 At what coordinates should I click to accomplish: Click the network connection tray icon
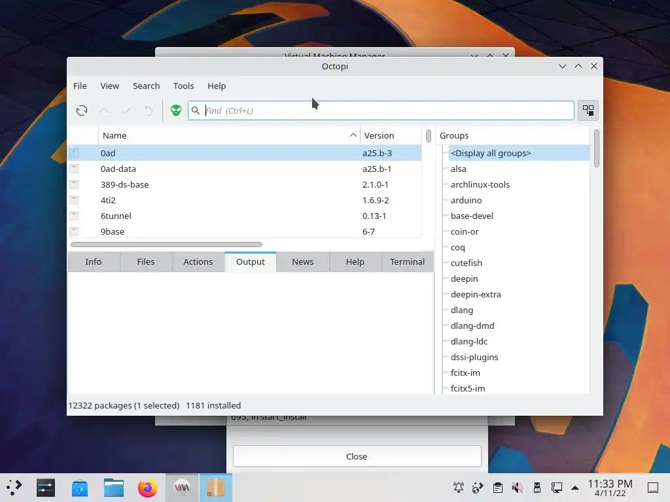(557, 488)
